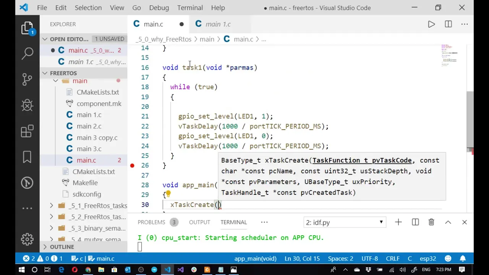
Task: Show the Problems panel tab
Action: click(152, 222)
